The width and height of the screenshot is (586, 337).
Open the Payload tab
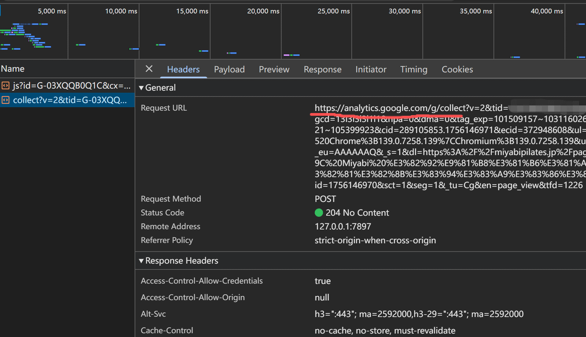pos(229,70)
